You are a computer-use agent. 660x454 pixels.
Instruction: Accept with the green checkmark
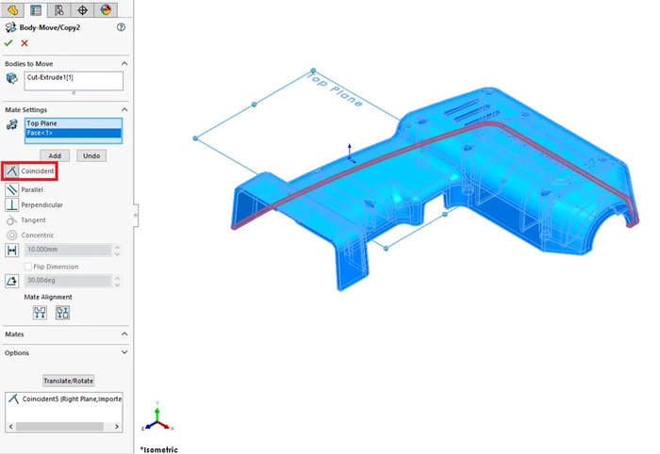coord(9,43)
